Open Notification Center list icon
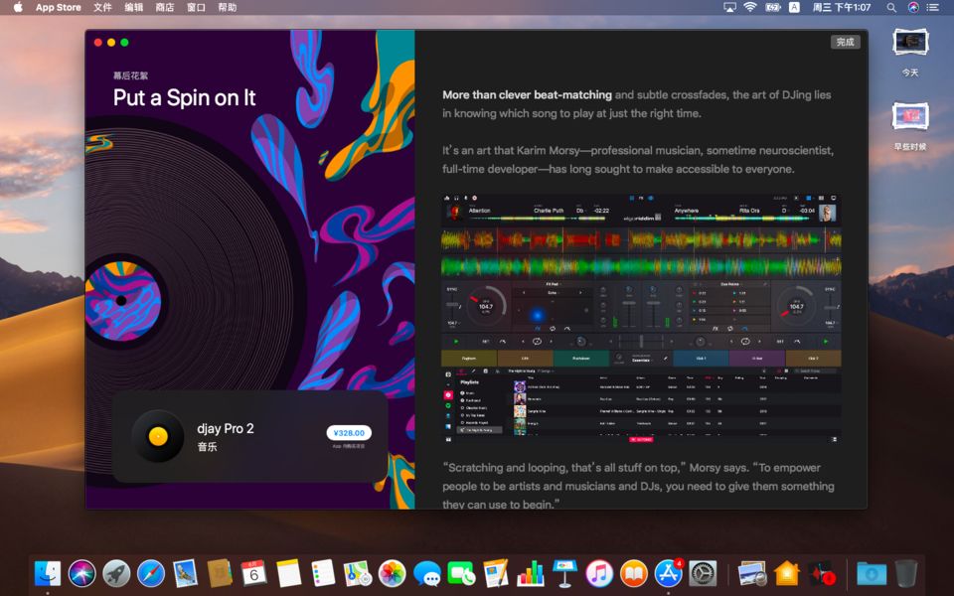Image resolution: width=954 pixels, height=596 pixels. click(x=933, y=7)
